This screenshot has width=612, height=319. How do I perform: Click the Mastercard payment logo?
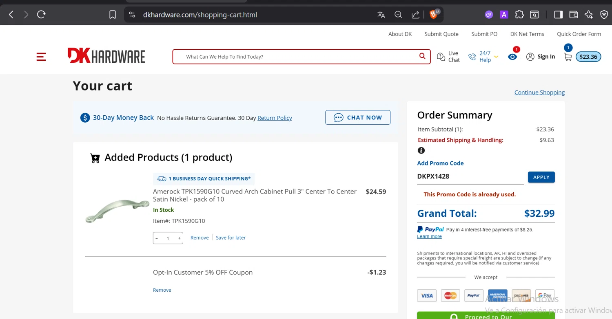450,295
